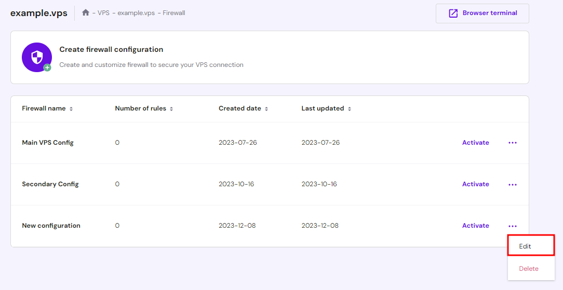The height and width of the screenshot is (290, 563).
Task: Click the Browser terminal external-link icon
Action: 453,13
